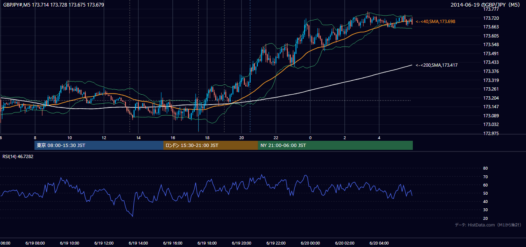Click price axis value 173.261

(491, 89)
